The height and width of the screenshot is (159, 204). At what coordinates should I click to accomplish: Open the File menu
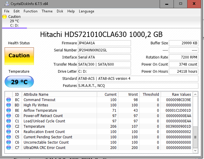click(x=7, y=11)
